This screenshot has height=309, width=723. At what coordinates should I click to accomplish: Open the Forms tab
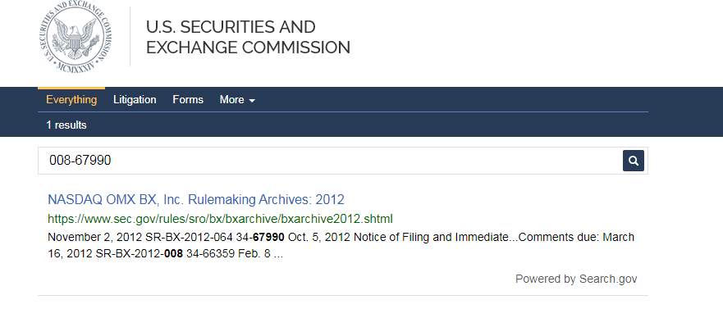(188, 99)
